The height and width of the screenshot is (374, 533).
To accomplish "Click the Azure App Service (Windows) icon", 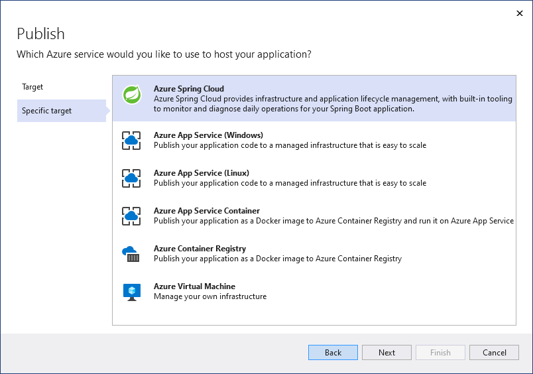I will [x=131, y=141].
